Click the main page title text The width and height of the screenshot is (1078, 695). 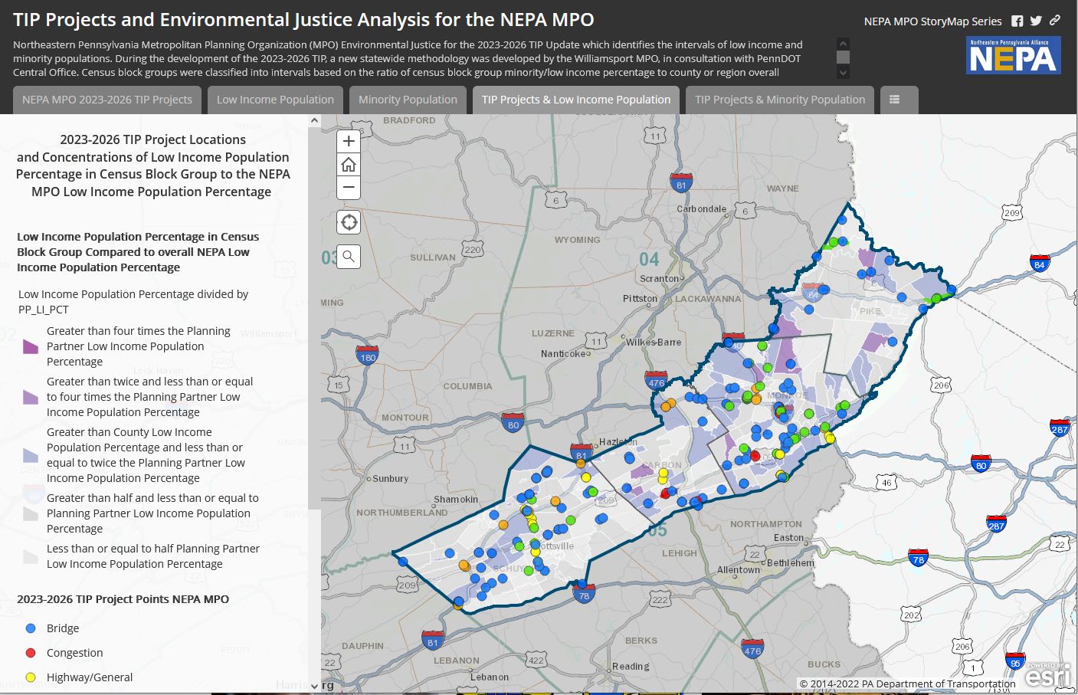click(303, 20)
